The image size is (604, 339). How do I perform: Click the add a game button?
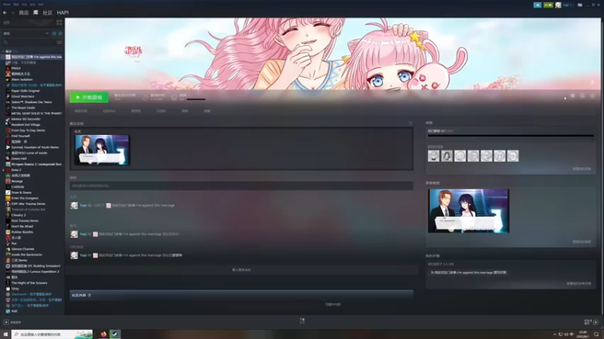click(13, 322)
